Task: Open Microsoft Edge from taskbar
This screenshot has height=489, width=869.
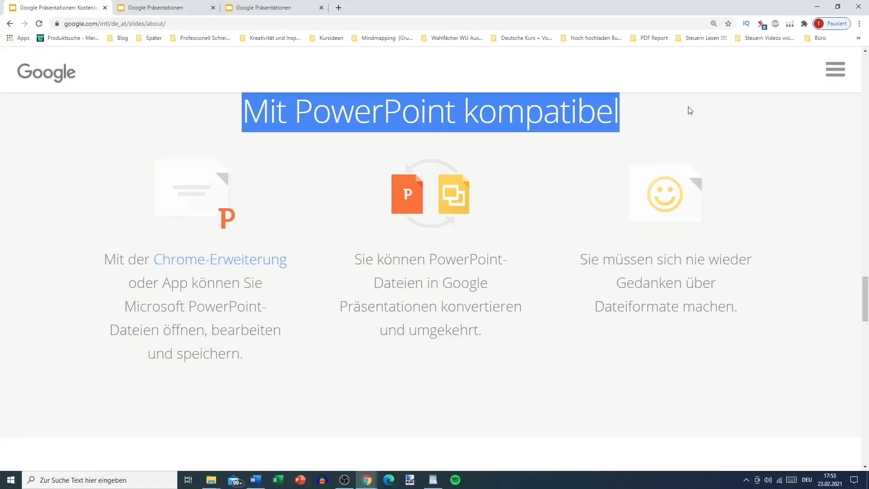Action: tap(389, 480)
